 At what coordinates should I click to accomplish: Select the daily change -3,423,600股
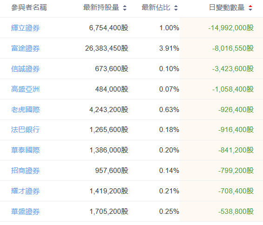tap(233, 69)
